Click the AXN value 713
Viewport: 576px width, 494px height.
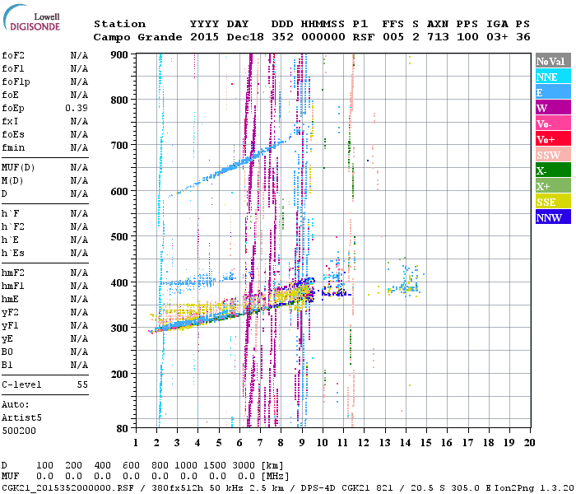438,37
